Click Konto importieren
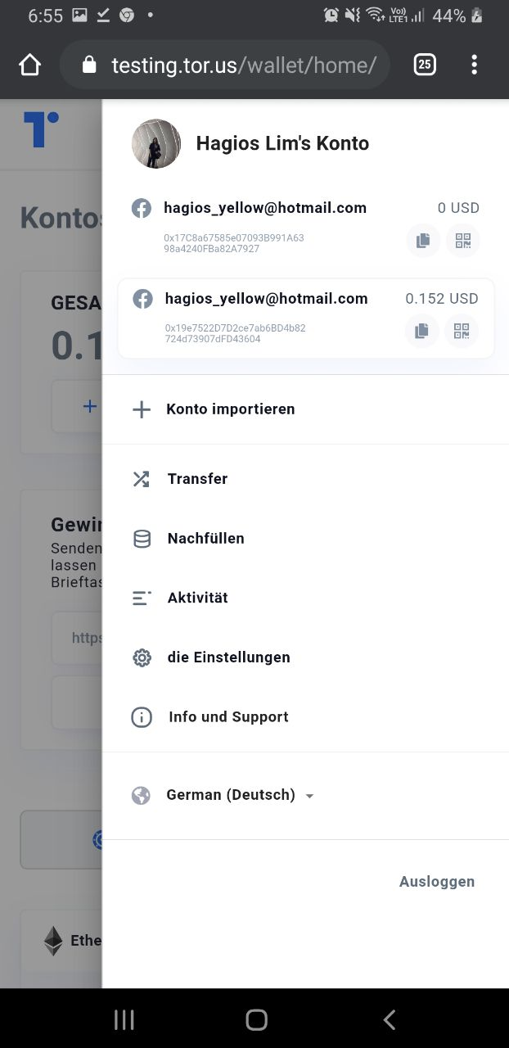The height and width of the screenshot is (1048, 509). (230, 409)
